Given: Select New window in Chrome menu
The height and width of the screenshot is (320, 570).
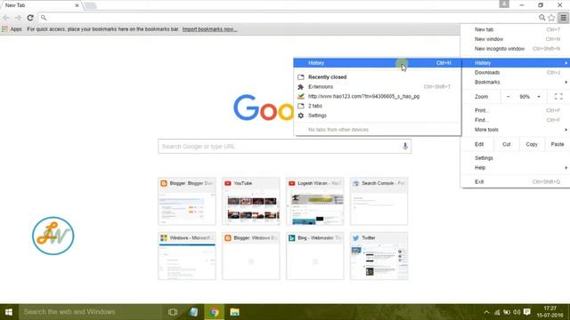Looking at the screenshot, I should point(515,39).
